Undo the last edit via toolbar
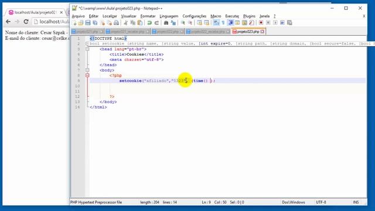375x211 pixels. tap(149, 23)
